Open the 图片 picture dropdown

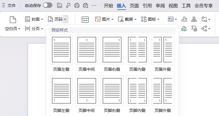point(104,19)
